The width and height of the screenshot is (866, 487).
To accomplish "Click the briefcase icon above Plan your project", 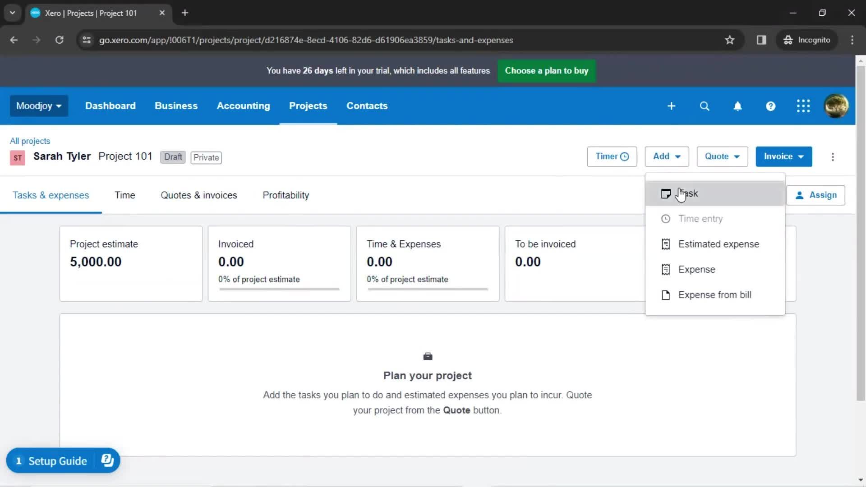I will [428, 357].
